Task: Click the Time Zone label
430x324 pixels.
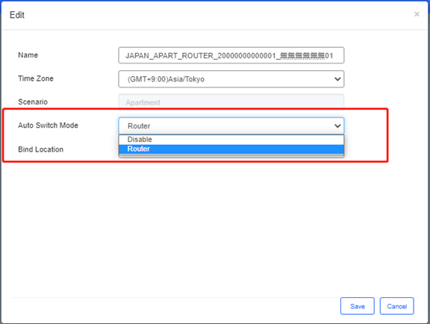Action: point(36,78)
